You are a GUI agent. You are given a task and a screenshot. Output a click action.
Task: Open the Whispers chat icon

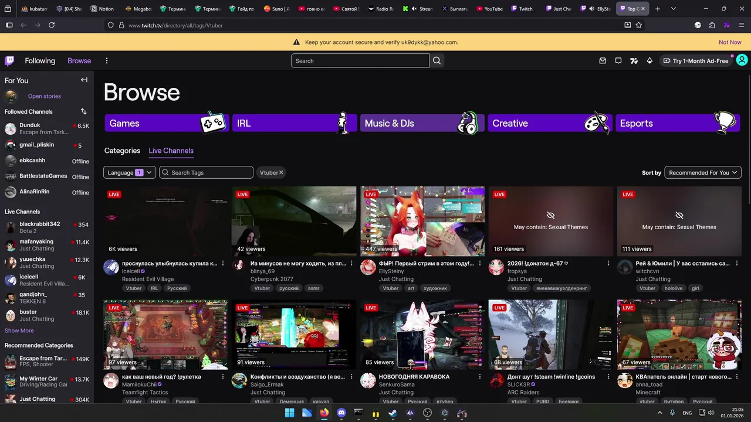tap(618, 61)
